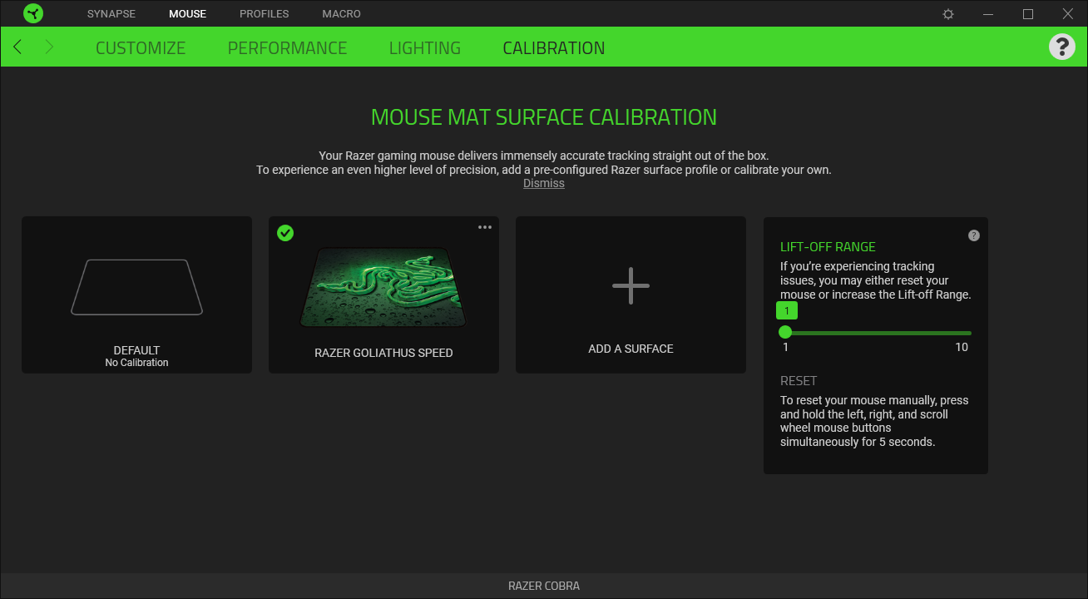Show Lift-off Range info tooltip icon
Screen dimensions: 1088x599
point(974,235)
